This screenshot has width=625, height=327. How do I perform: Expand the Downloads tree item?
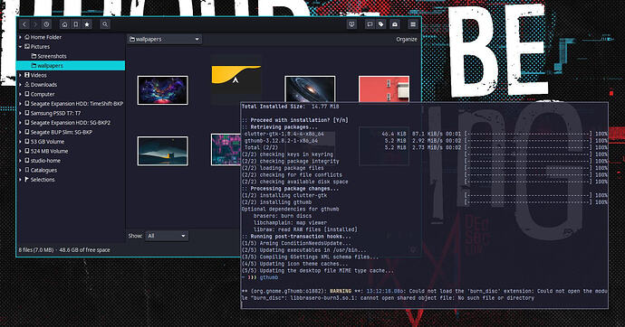click(x=20, y=85)
